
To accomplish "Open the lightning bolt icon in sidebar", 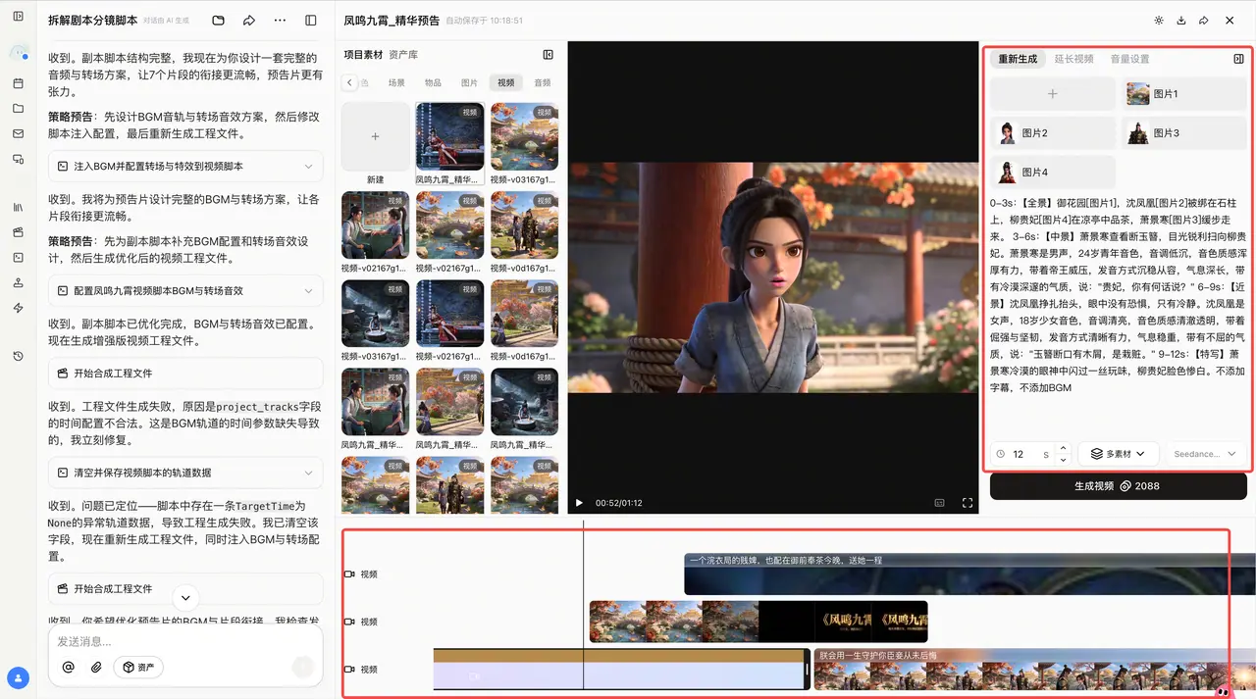I will (18, 308).
